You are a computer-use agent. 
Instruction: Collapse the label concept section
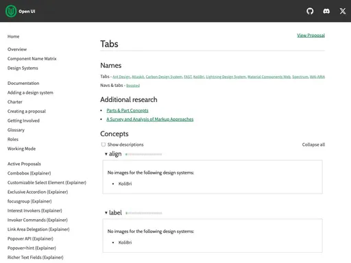[x=113, y=213]
